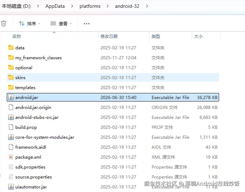Click the sdk.properties document icon
This screenshot has height=192, width=245.
point(11,167)
